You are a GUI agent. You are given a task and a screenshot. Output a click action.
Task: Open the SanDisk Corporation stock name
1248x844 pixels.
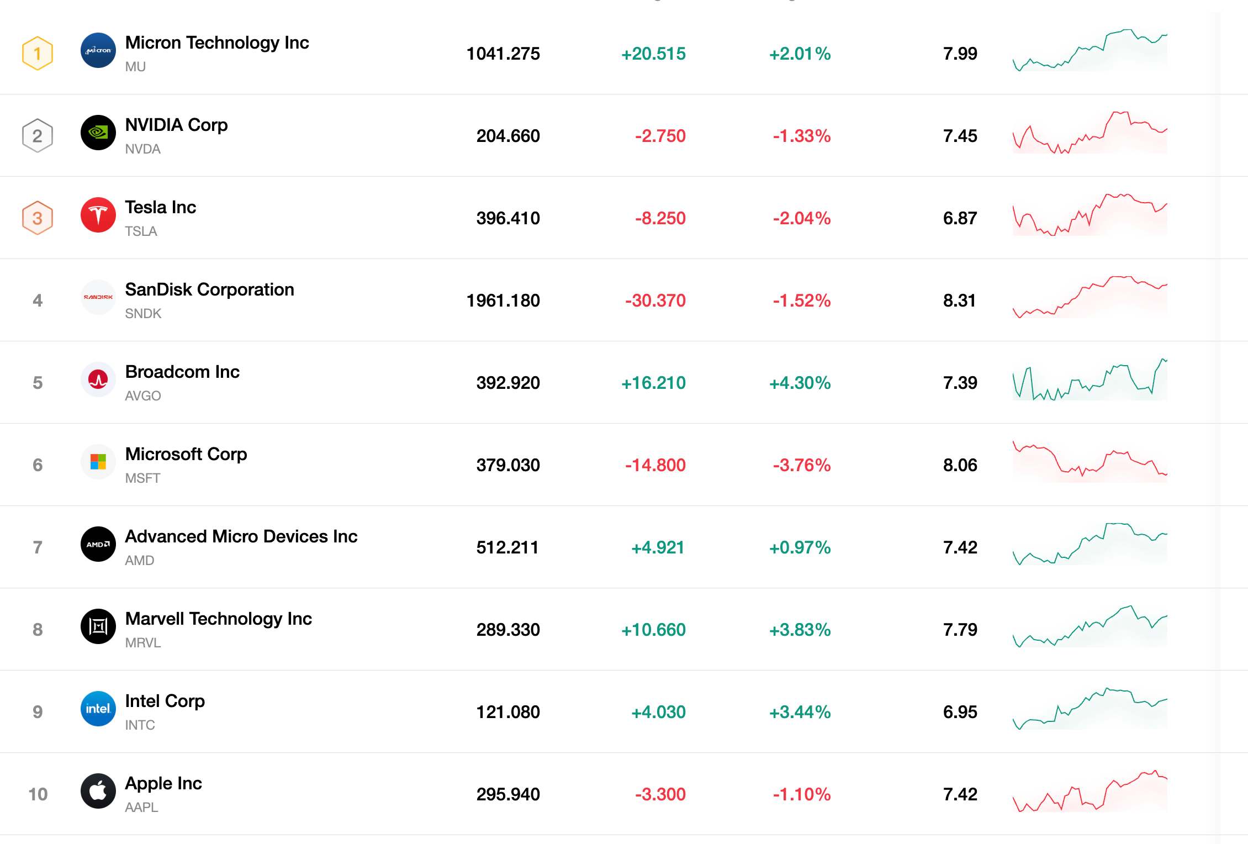210,289
